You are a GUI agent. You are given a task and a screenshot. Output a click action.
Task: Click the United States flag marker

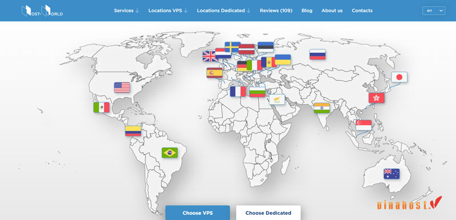coord(122,87)
